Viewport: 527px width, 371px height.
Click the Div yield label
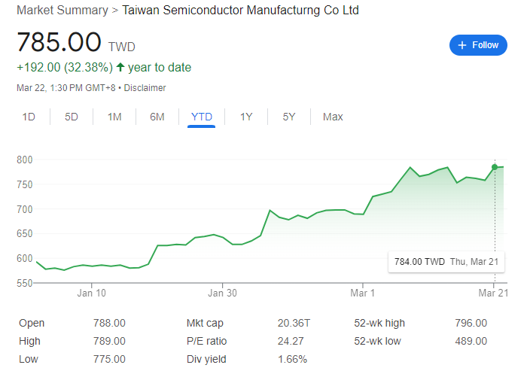[206, 359]
